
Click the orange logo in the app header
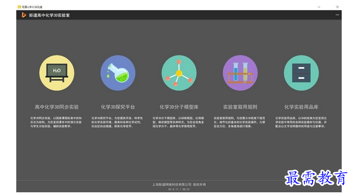pyautogui.click(x=23, y=15)
